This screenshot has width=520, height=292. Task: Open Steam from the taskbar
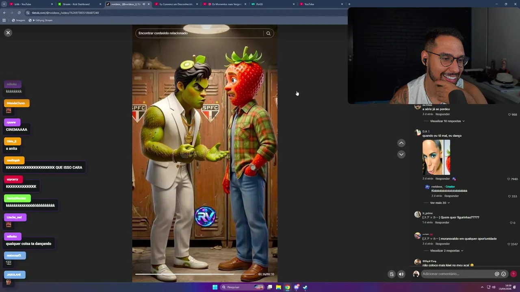305,287
